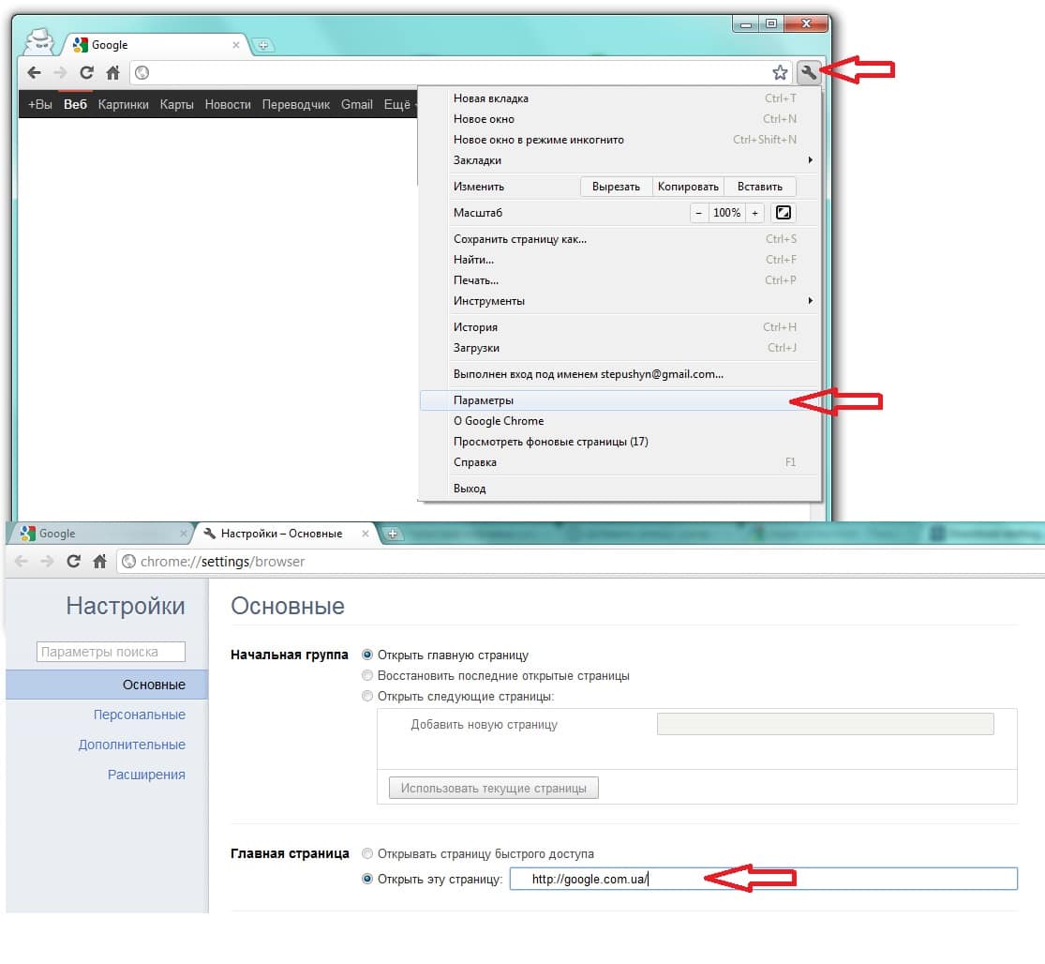
Task: Choose Сохранить страницу как... menu item
Action: [620, 239]
